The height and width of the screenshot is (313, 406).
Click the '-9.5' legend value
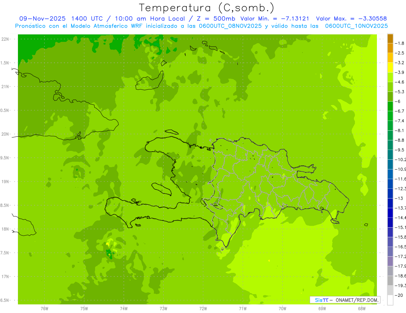pyautogui.click(x=400, y=150)
